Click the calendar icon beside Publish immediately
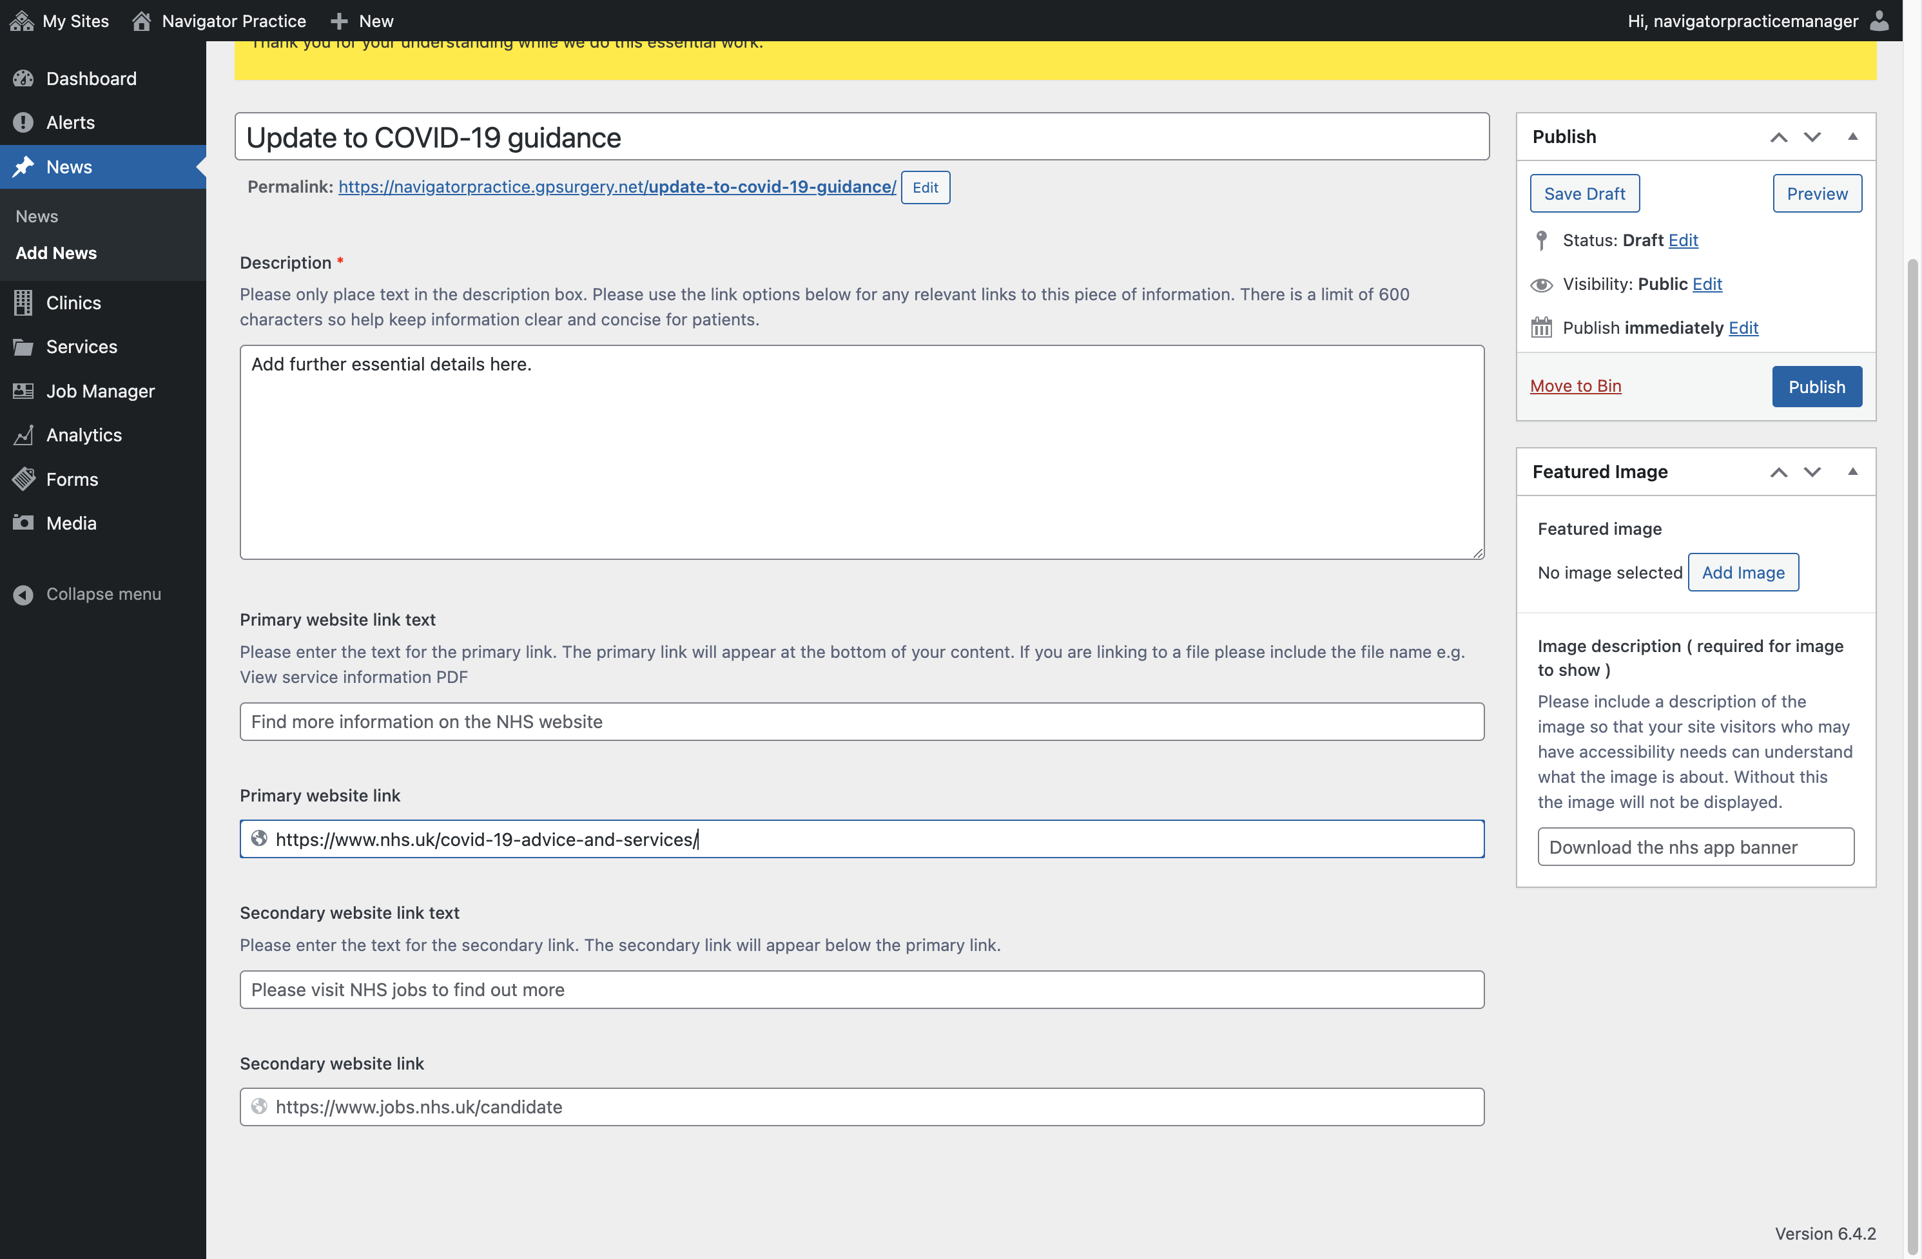This screenshot has width=1922, height=1259. (x=1541, y=328)
